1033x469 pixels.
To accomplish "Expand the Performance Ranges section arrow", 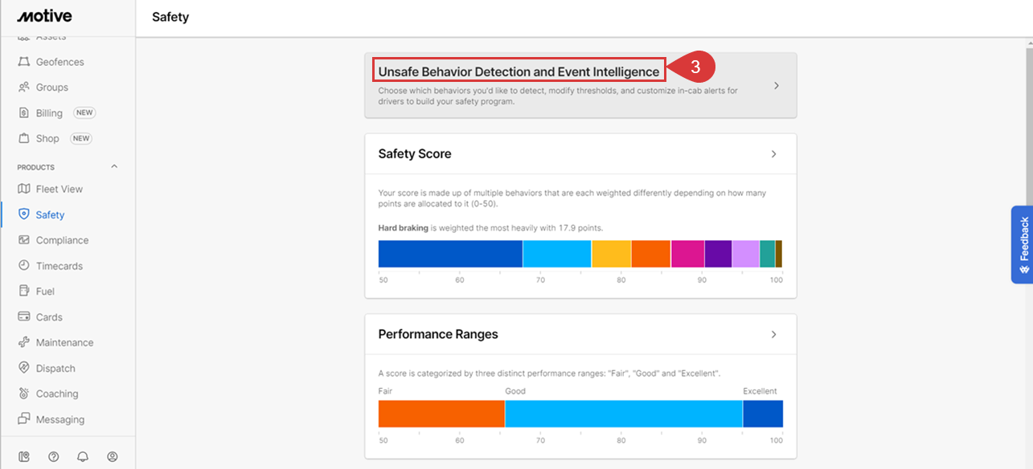I will (773, 334).
